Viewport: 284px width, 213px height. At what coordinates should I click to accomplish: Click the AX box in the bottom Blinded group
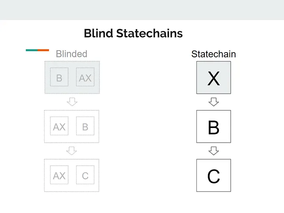pos(59,175)
